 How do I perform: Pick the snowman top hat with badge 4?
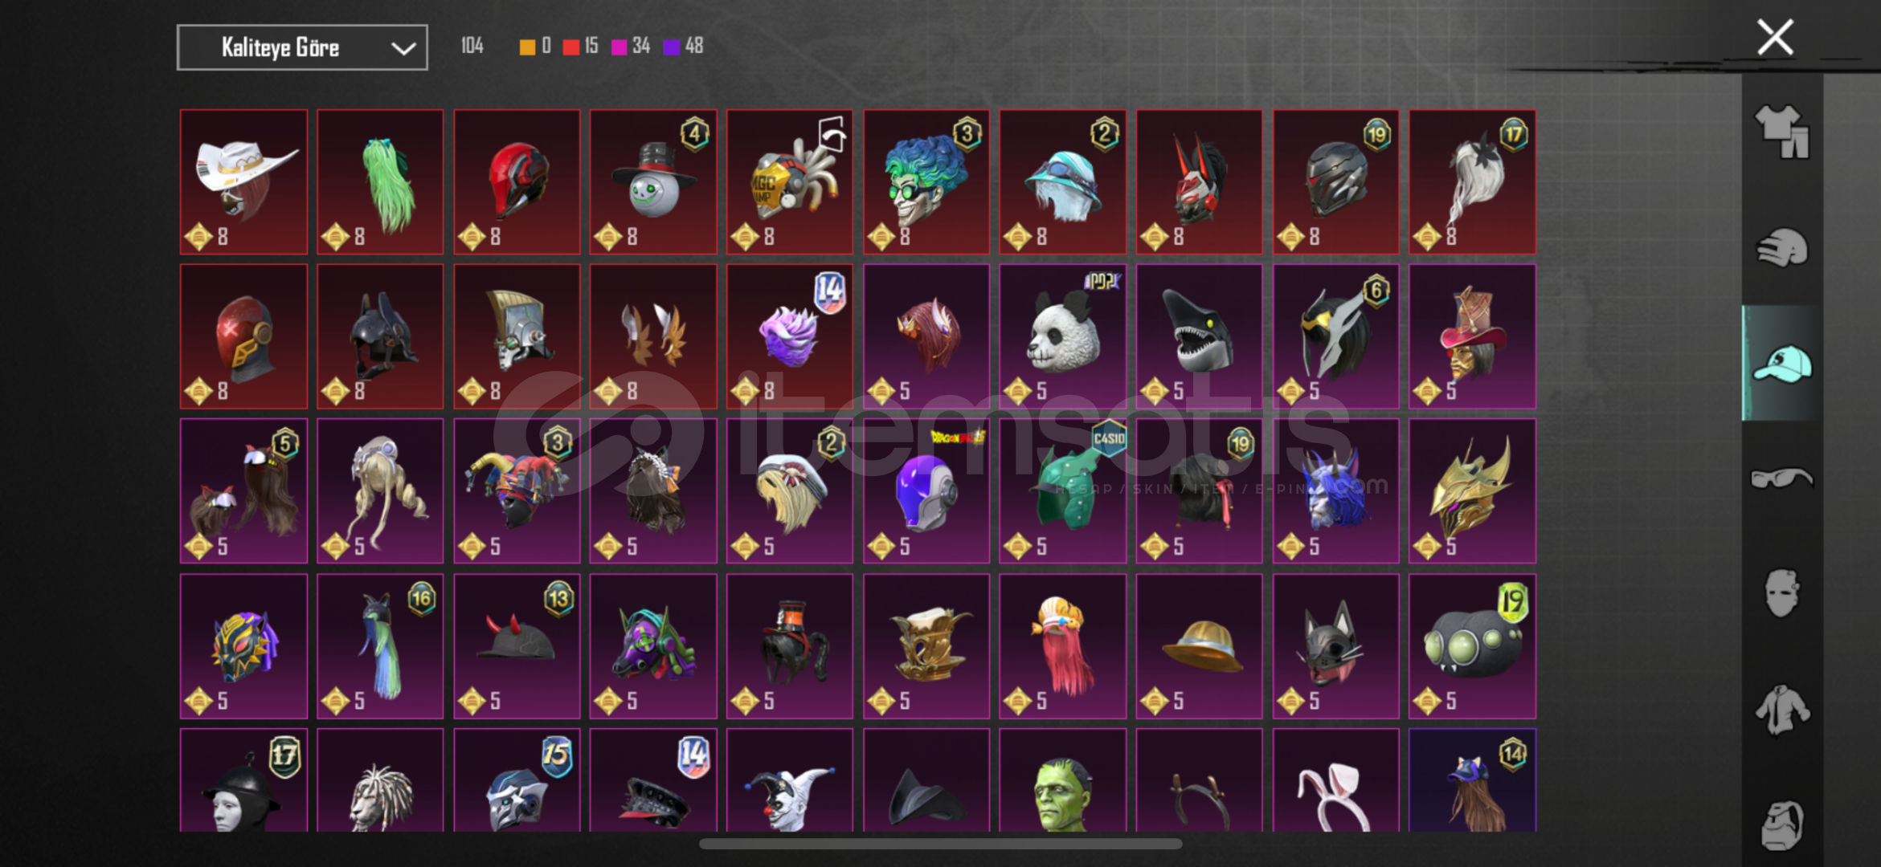tap(653, 182)
